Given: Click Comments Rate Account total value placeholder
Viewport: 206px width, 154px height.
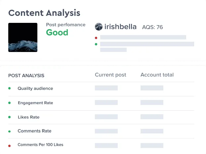Looking at the screenshot, I should pyautogui.click(x=152, y=131).
